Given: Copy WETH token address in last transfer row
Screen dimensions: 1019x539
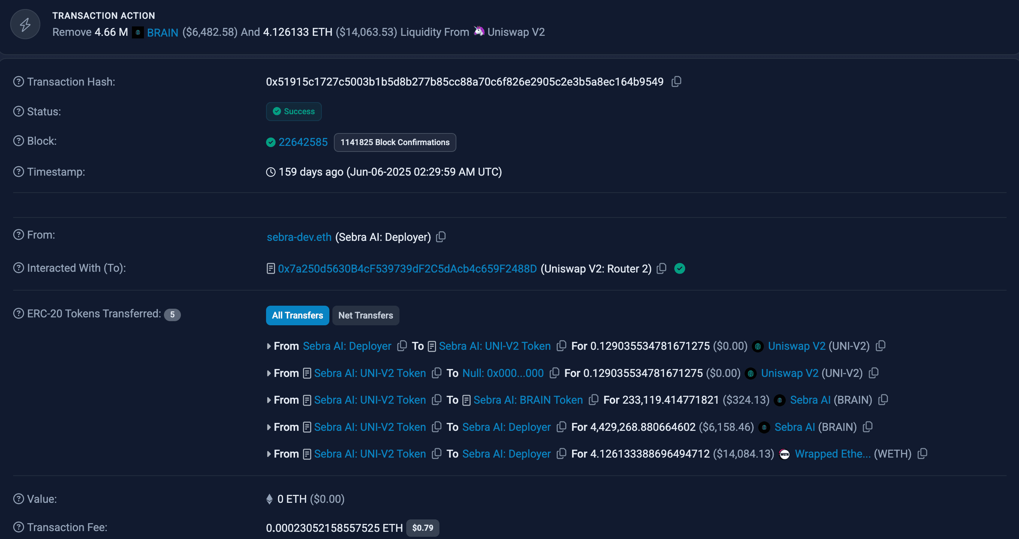Looking at the screenshot, I should point(923,453).
